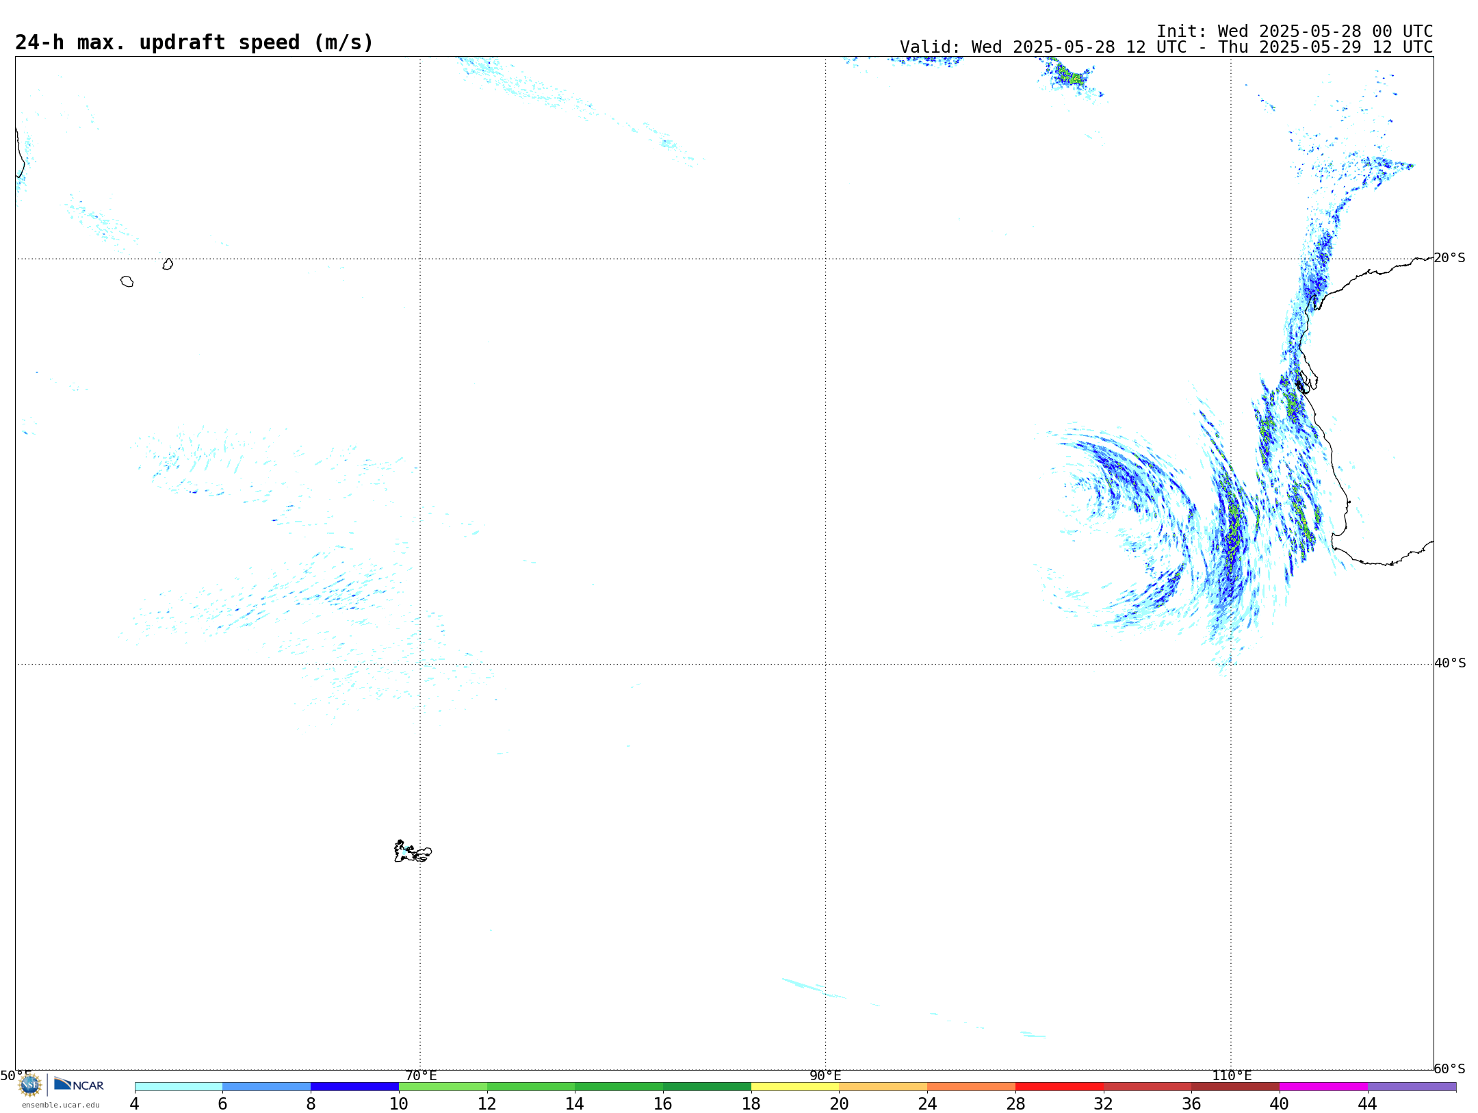
Task: Click the colorbar tick label '28'
Action: 1015,1104
